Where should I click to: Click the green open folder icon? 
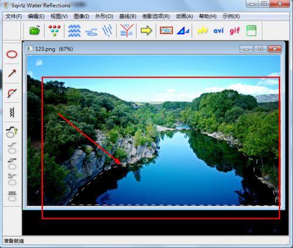pyautogui.click(x=35, y=31)
